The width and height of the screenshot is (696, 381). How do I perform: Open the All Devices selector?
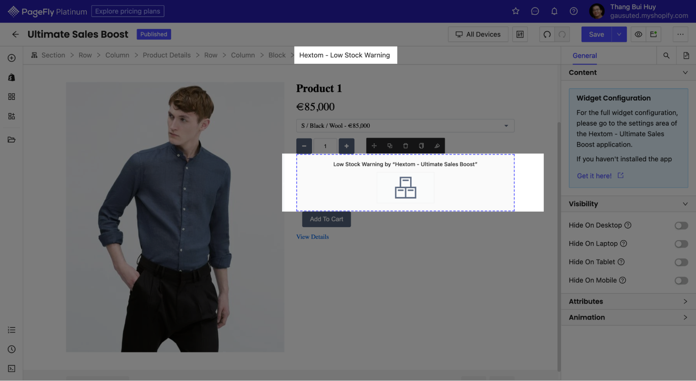(478, 34)
